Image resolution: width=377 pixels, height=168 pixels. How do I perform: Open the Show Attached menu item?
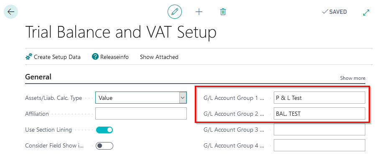coord(159,57)
